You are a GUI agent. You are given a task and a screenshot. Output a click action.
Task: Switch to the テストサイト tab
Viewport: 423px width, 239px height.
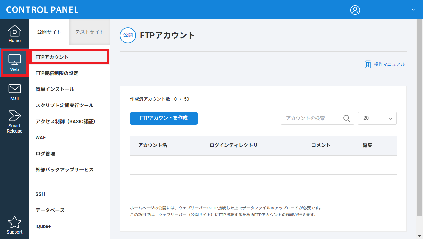coord(89,32)
